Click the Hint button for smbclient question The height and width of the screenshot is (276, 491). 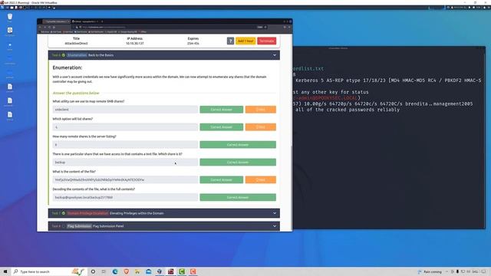[261, 110]
